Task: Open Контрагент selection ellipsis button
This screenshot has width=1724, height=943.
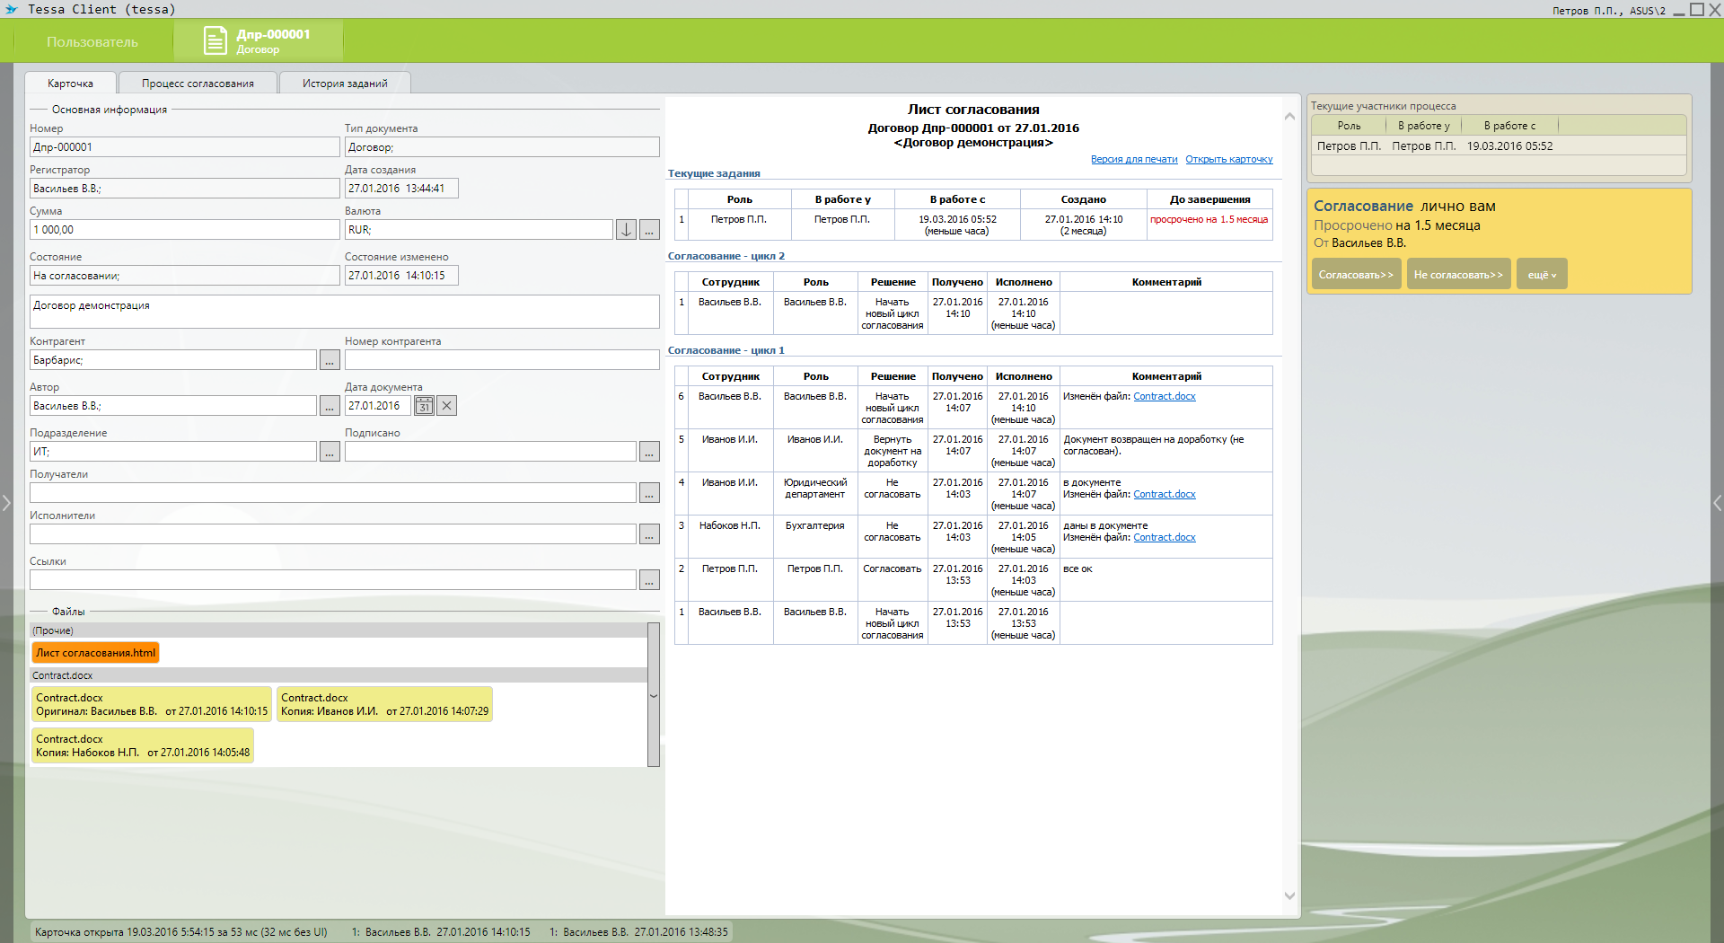Action: point(330,360)
